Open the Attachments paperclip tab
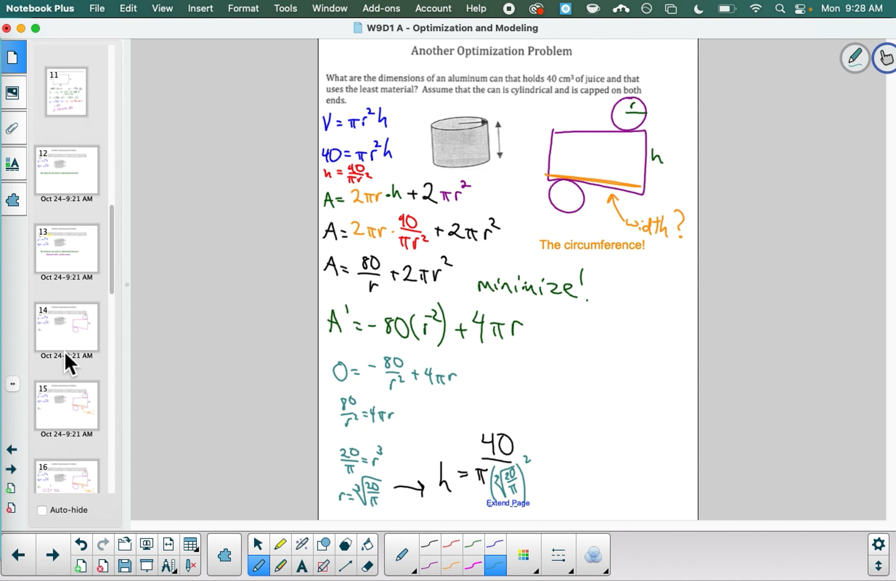The width and height of the screenshot is (896, 581). (x=13, y=128)
